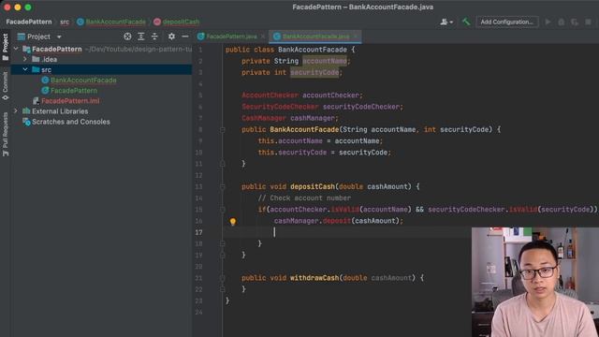Click the red deposit call on line 16
The height and width of the screenshot is (337, 599).
tap(337, 221)
